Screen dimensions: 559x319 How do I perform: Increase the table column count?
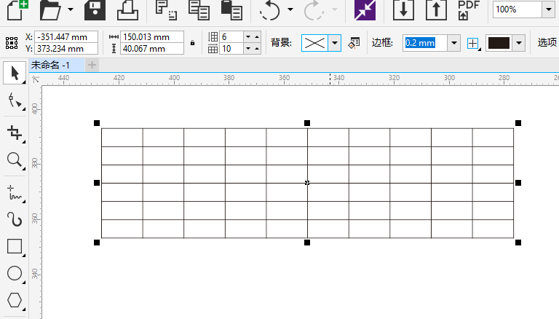coord(257,49)
